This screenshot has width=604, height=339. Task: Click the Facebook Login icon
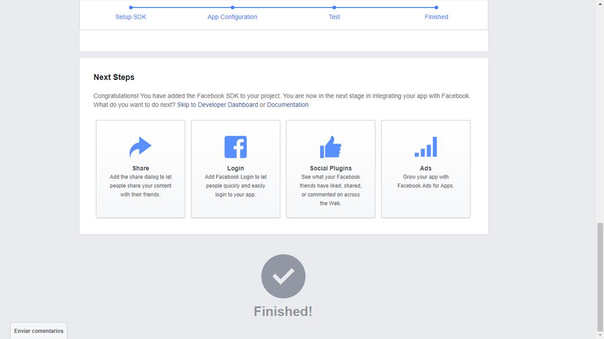pos(235,146)
